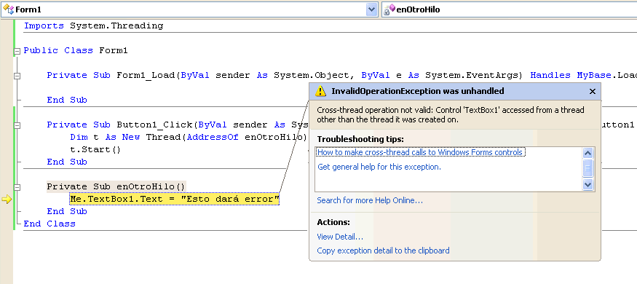Image resolution: width=637 pixels, height=284 pixels.
Task: Copy exception detail to the clipboard
Action: point(383,251)
